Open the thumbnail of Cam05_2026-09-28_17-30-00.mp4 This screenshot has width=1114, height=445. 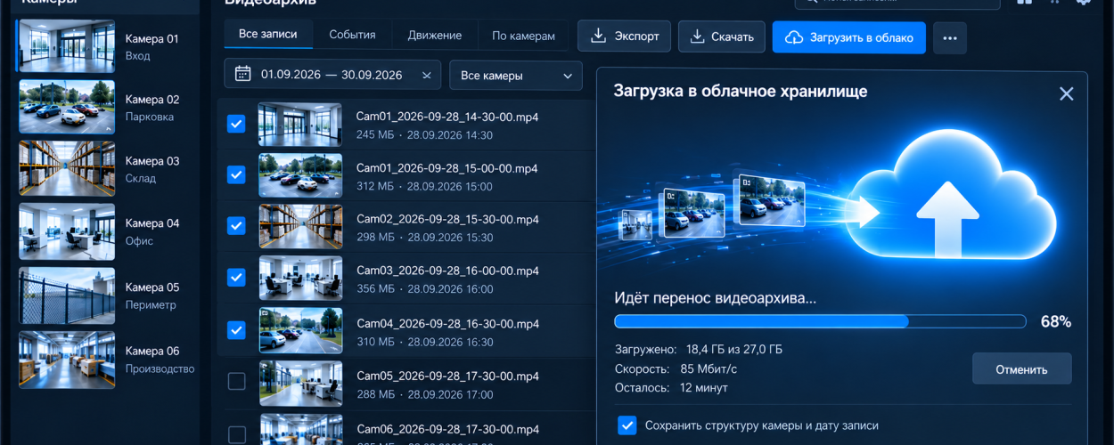[300, 383]
